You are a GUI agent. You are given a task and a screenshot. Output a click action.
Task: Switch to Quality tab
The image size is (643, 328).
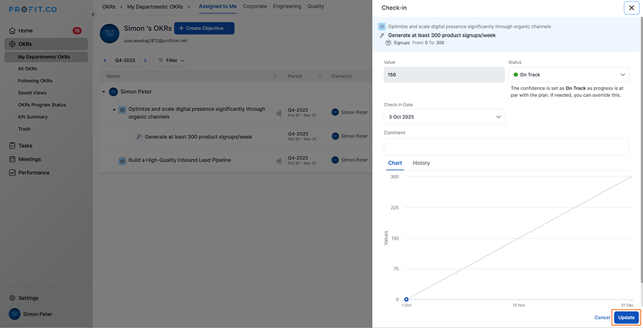click(315, 6)
